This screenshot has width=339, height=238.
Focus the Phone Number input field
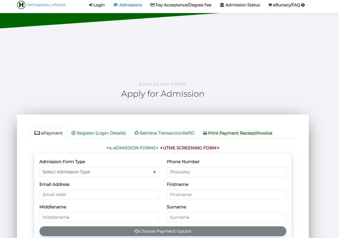[226, 172]
